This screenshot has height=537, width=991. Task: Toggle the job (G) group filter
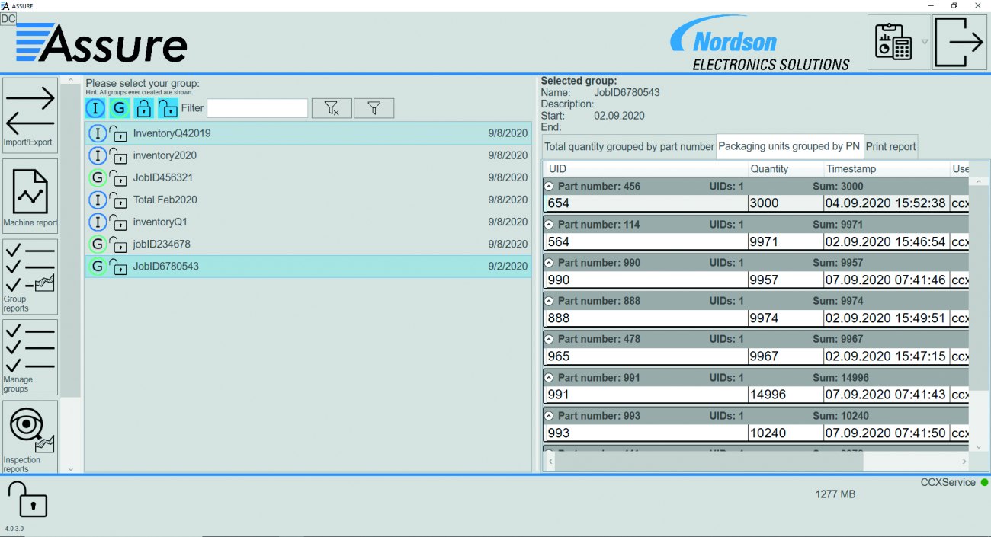[x=119, y=108]
